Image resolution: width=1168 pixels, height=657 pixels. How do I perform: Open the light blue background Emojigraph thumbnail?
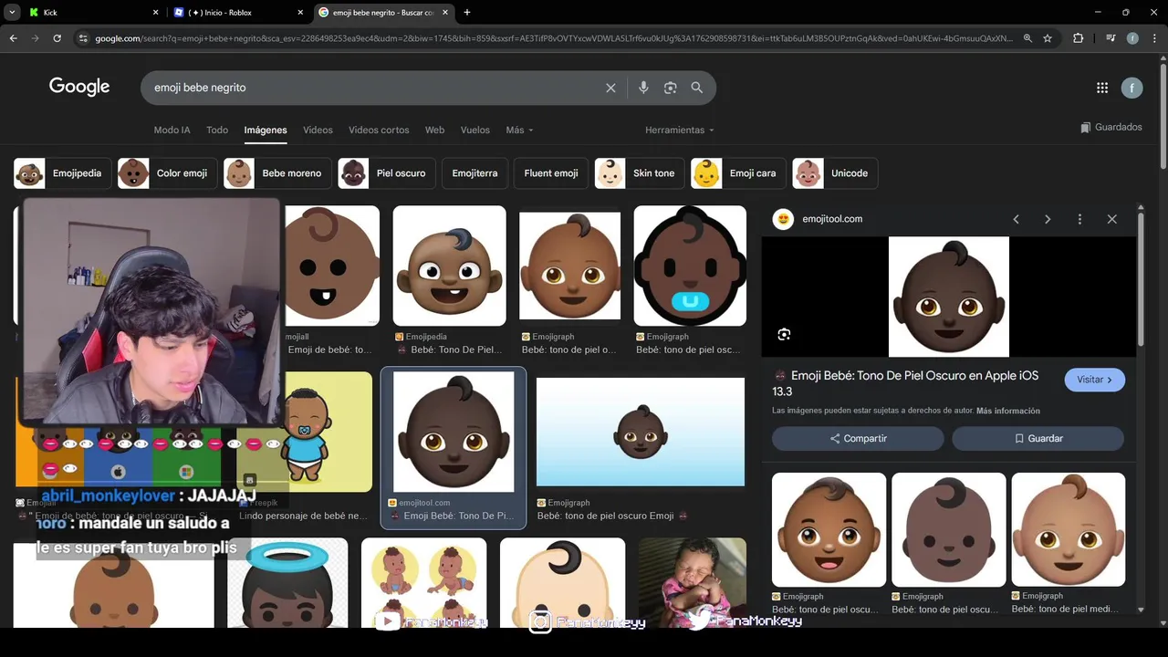point(641,432)
